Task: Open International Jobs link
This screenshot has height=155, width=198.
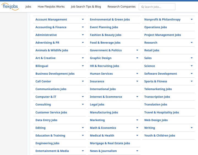Action: (103, 89)
